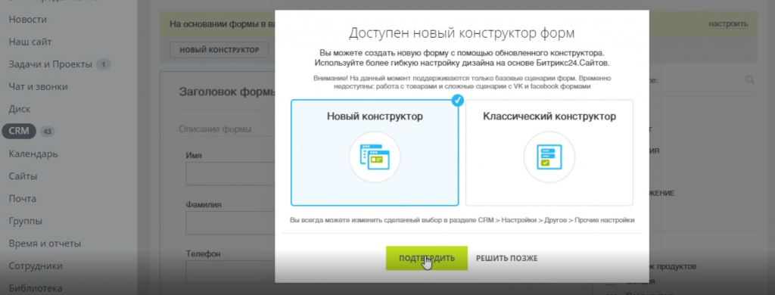
Task: Open Чат и звонки in sidebar
Action: coord(38,86)
